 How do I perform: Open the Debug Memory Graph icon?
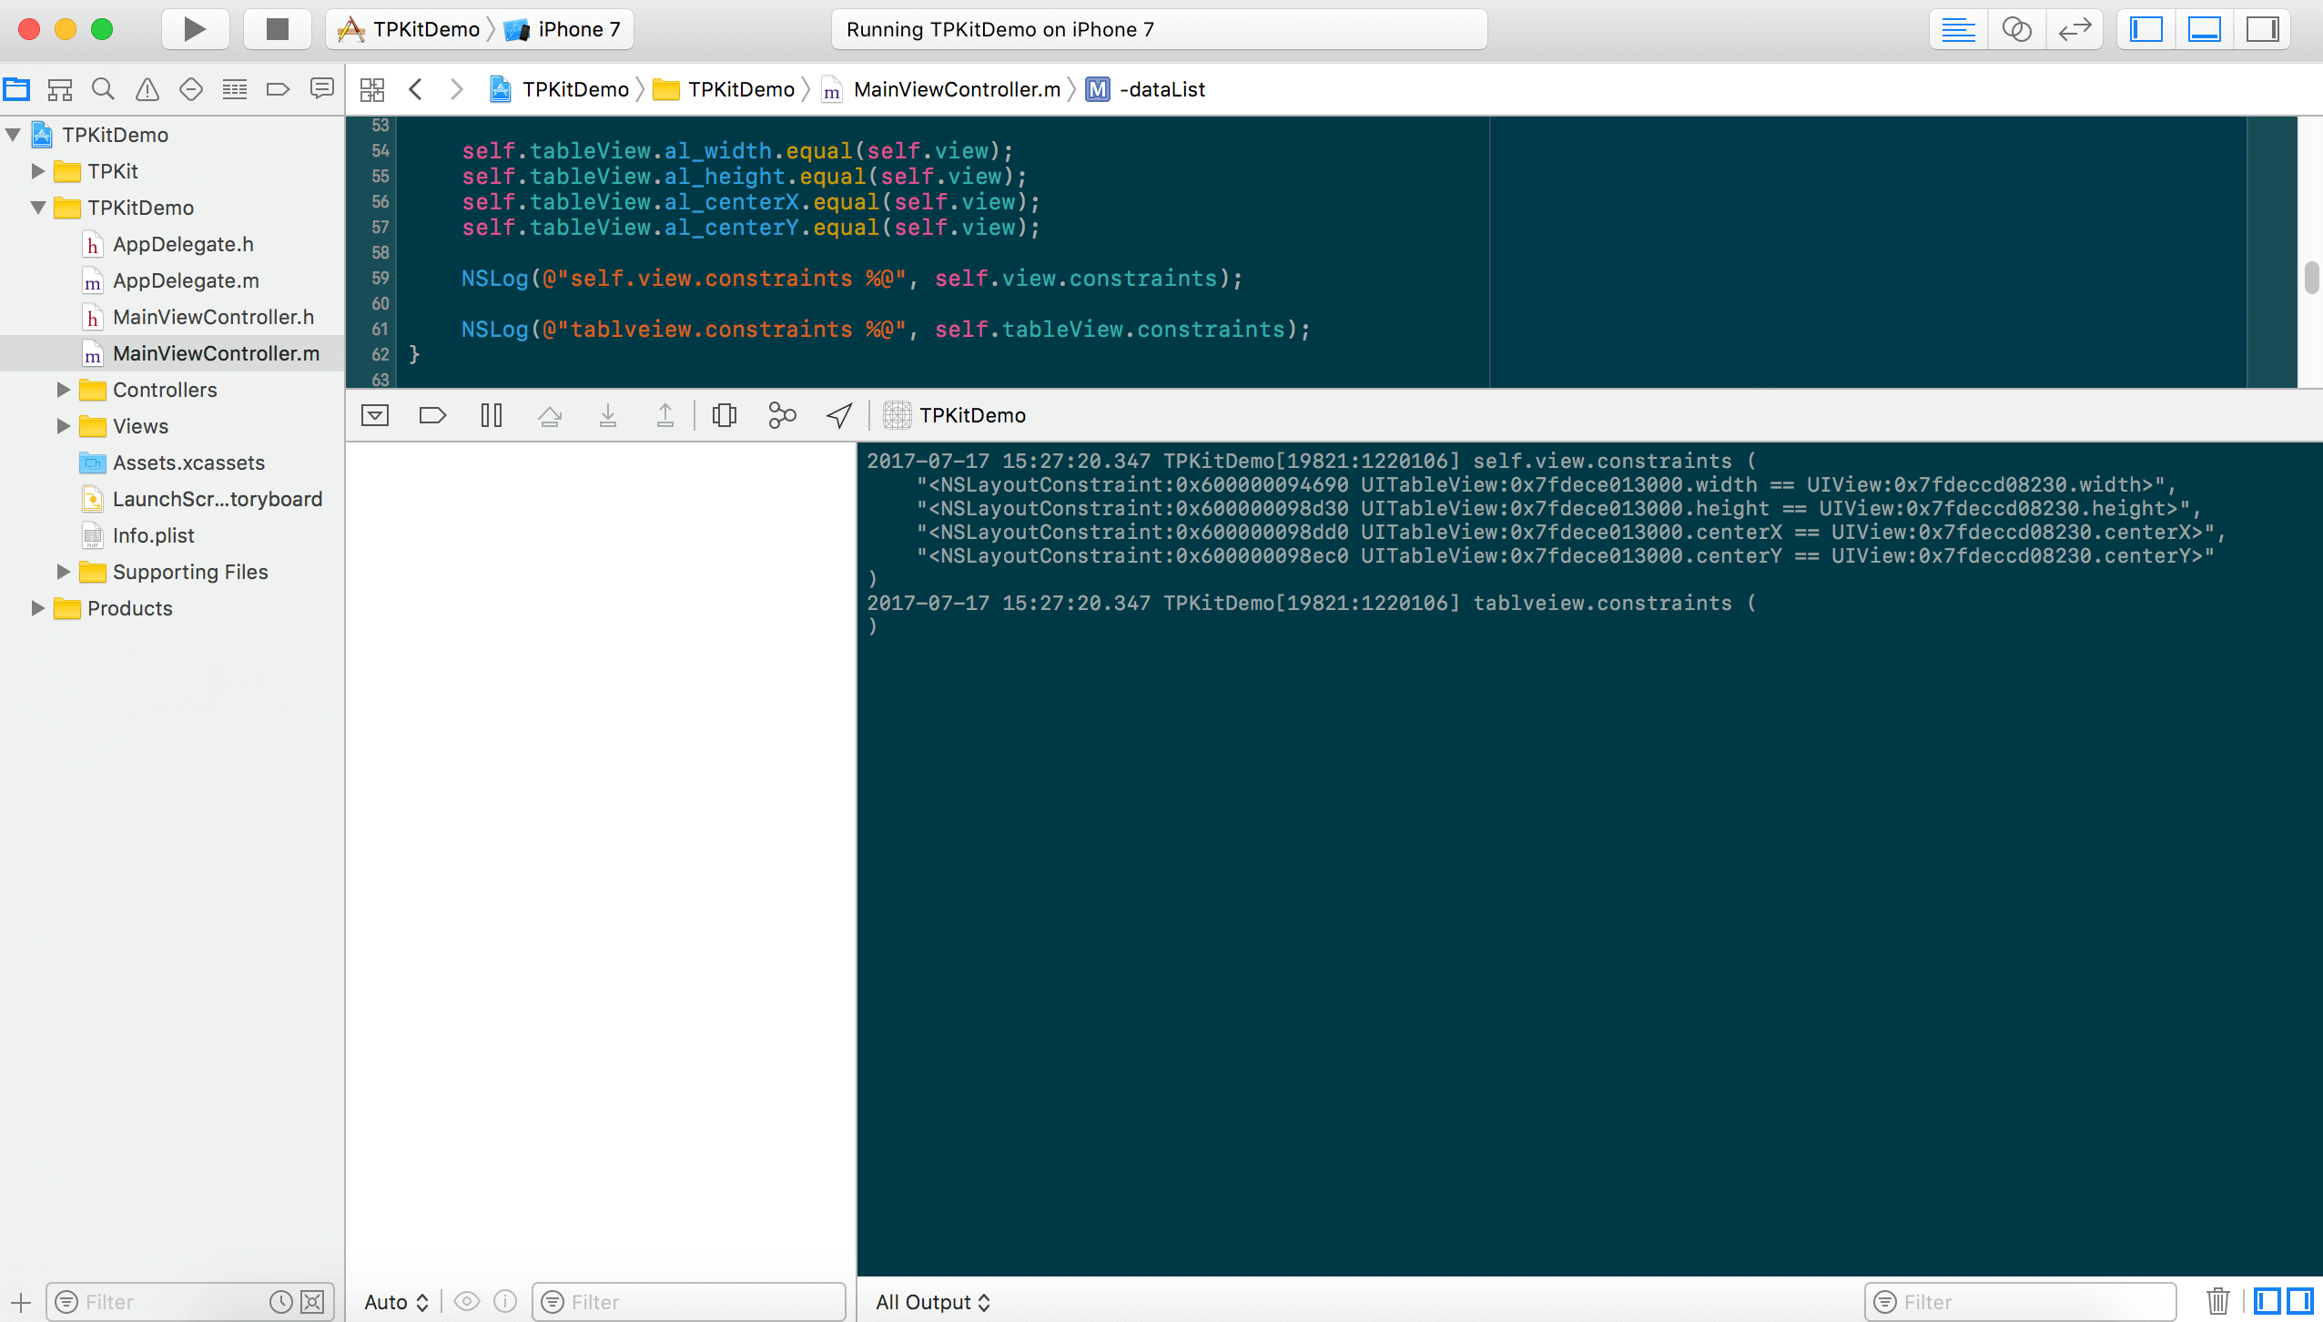[782, 415]
